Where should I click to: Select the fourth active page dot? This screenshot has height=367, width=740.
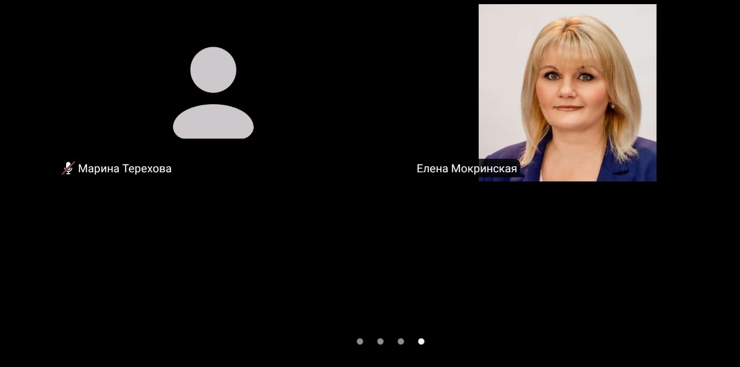(421, 342)
